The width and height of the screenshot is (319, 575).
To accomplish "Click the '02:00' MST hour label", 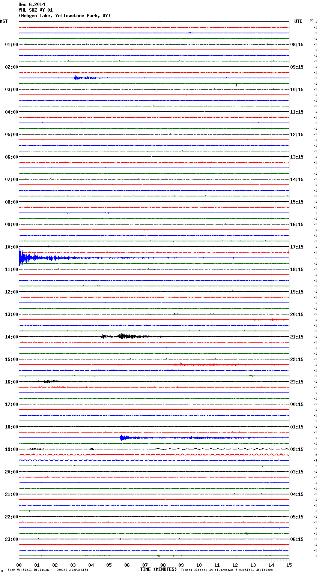I will 12,67.
